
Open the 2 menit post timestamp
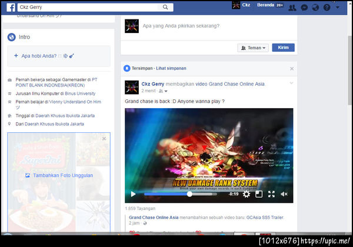[x=148, y=91]
